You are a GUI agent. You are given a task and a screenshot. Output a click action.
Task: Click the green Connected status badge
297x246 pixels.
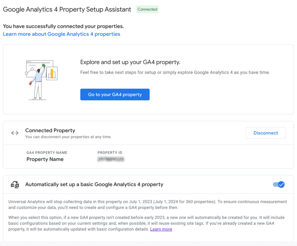click(x=147, y=9)
